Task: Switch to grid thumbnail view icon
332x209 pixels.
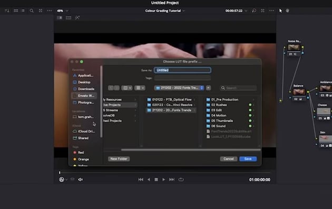Action: point(16,11)
